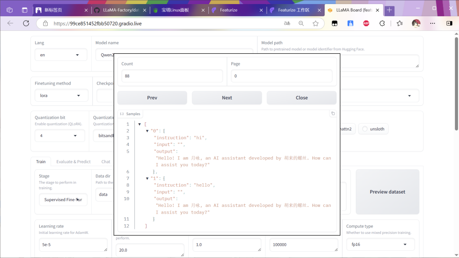Close the LLaMA Board tab

[x=377, y=10]
